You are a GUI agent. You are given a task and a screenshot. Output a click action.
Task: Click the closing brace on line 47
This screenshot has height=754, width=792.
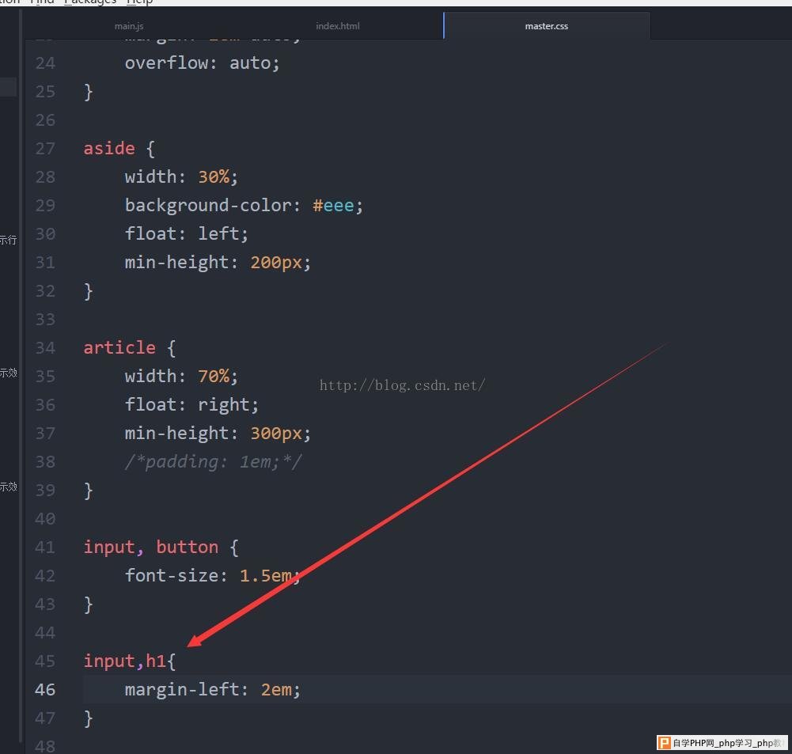click(x=89, y=718)
